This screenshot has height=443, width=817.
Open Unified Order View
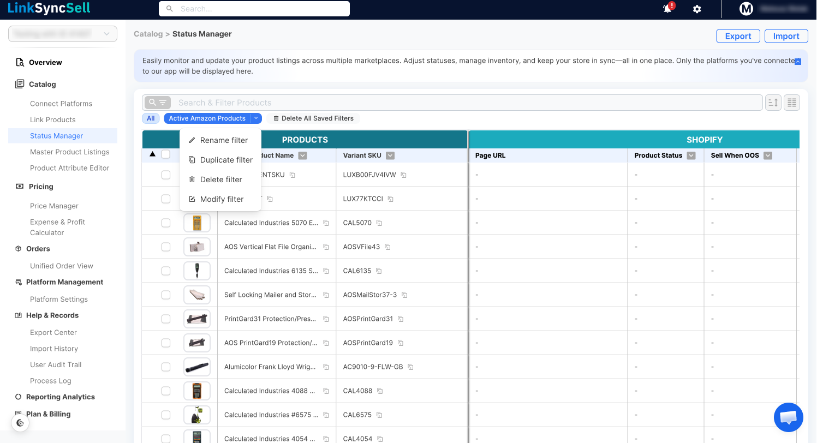pyautogui.click(x=62, y=266)
